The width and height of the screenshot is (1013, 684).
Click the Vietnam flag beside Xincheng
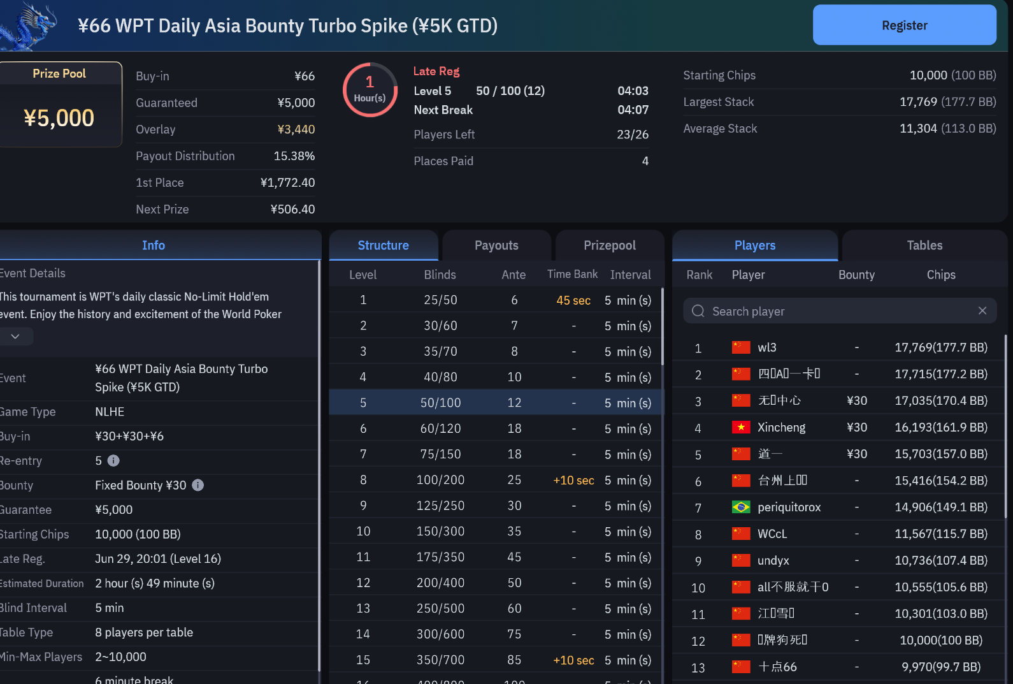(x=741, y=427)
